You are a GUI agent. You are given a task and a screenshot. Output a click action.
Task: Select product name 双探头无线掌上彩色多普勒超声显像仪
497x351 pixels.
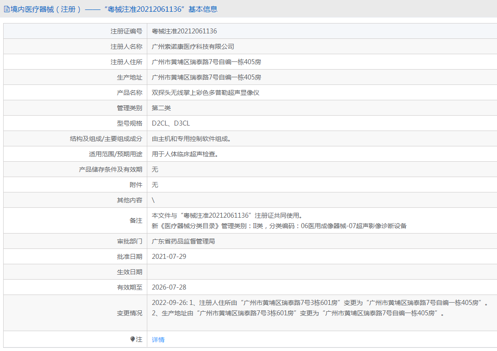206,93
